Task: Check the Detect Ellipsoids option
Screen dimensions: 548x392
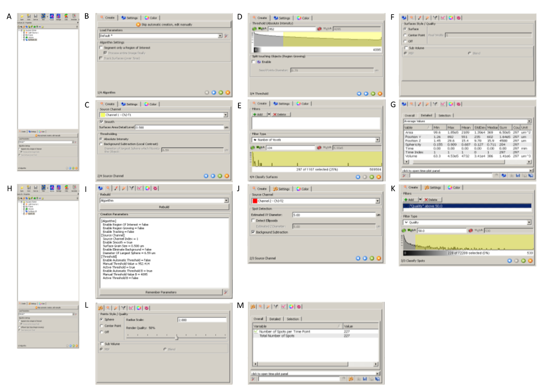Action: tap(253, 220)
